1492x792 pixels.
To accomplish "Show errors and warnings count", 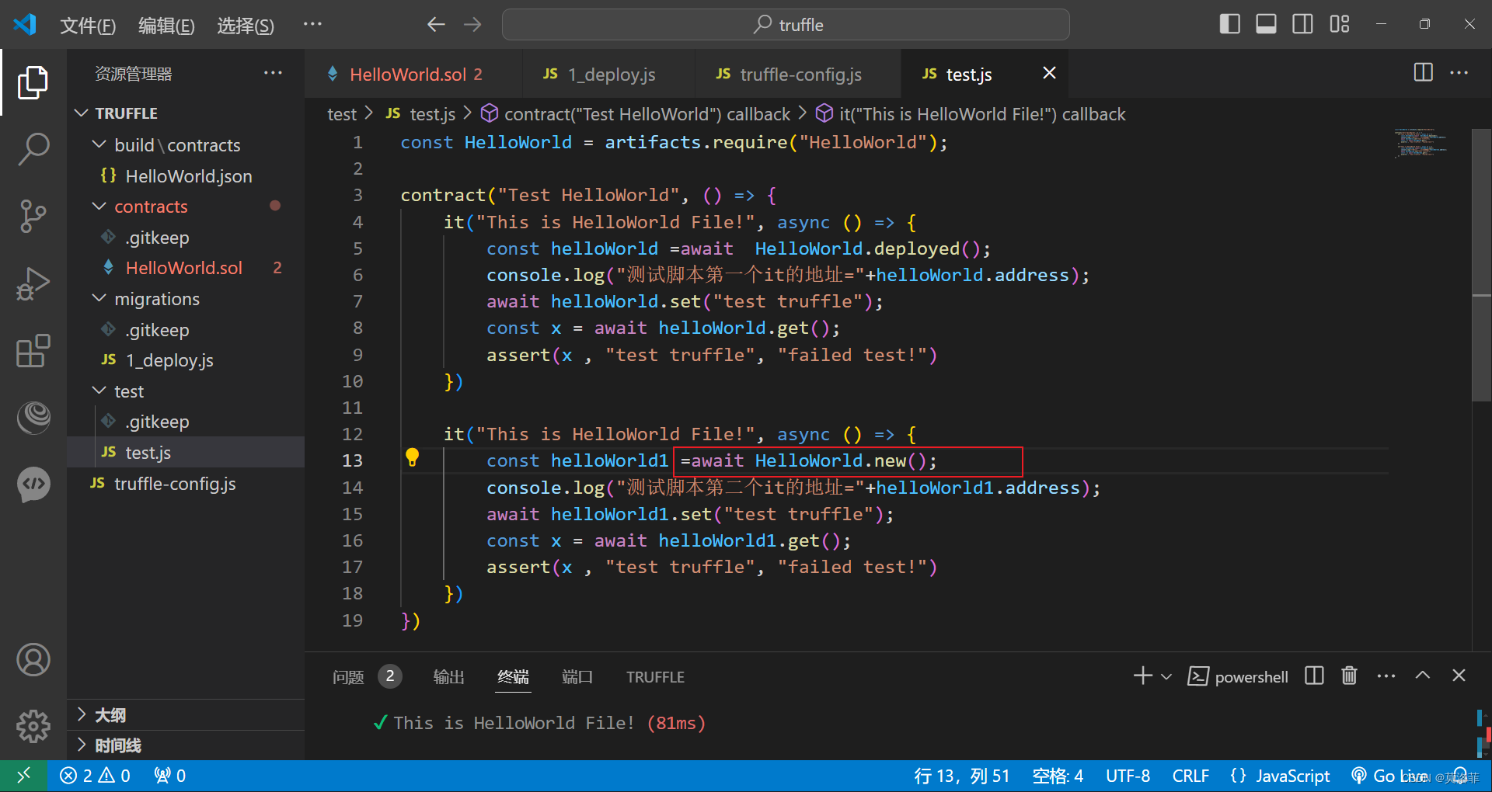I will point(95,776).
